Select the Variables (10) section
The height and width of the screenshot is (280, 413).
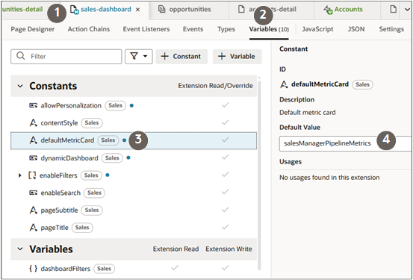point(269,29)
